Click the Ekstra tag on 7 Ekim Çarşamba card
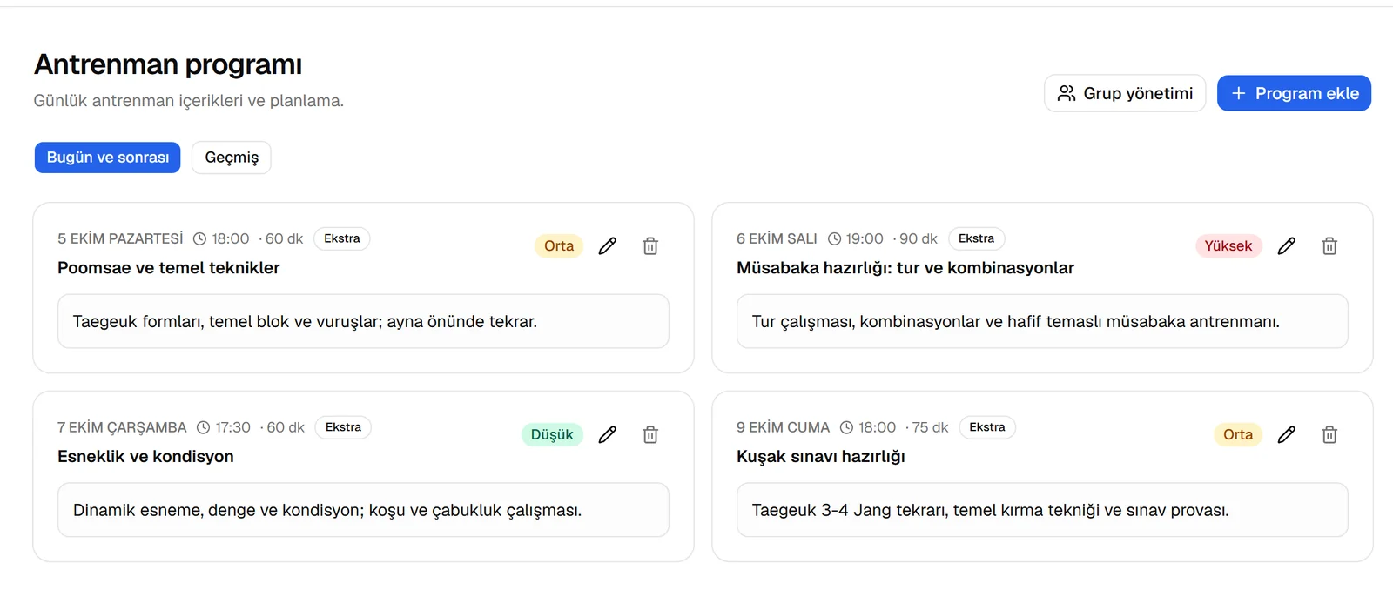This screenshot has width=1393, height=597. 344,427
